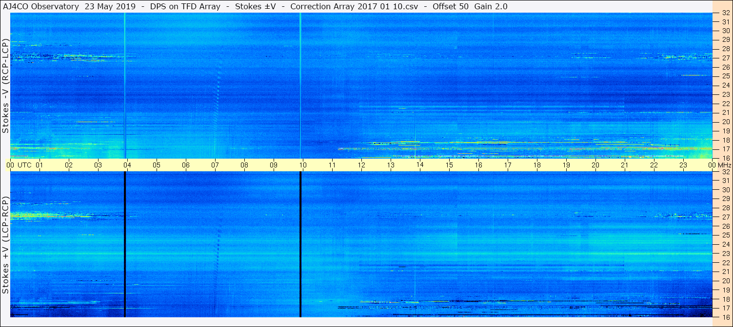
Task: Select the 01 hour tick on the time axis
Action: coord(40,165)
